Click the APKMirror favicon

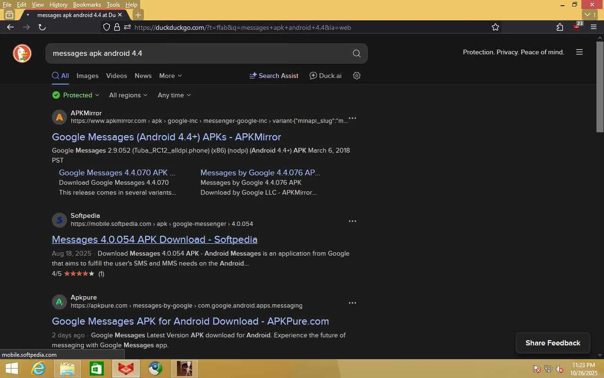[x=59, y=117]
